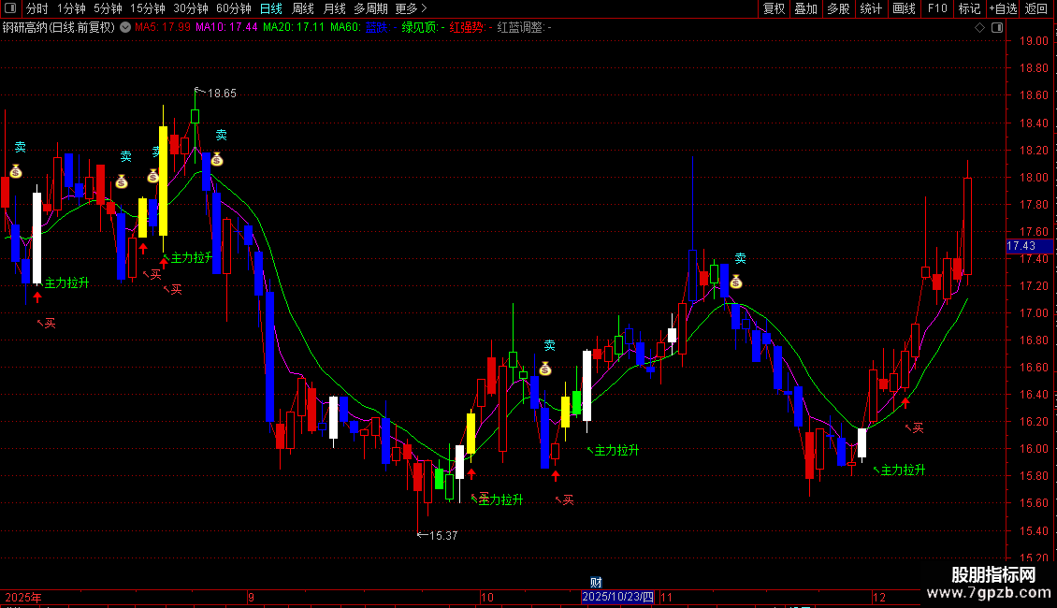Viewport: 1057px width, 608px height.
Task: Open the 多股 multi-stock view
Action: click(839, 8)
